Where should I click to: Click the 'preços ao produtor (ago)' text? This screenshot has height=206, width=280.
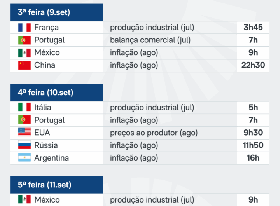[x=154, y=133]
